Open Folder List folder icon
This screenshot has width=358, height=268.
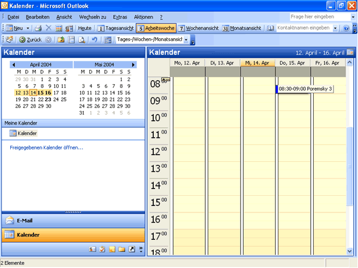[122, 249]
